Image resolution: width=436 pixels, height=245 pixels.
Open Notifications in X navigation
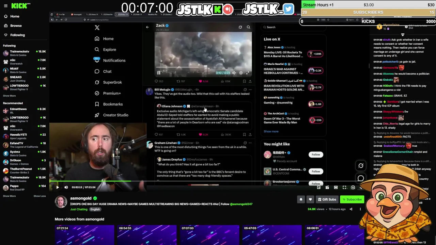point(110,60)
